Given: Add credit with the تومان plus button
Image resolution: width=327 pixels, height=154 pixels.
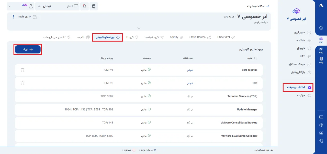Looking at the screenshot, I should [x=39, y=6].
